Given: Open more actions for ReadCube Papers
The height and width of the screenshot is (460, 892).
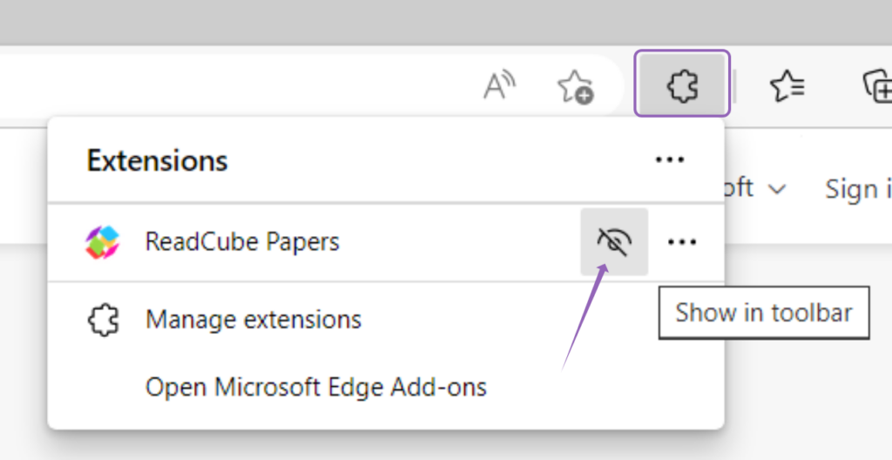Looking at the screenshot, I should (x=681, y=242).
